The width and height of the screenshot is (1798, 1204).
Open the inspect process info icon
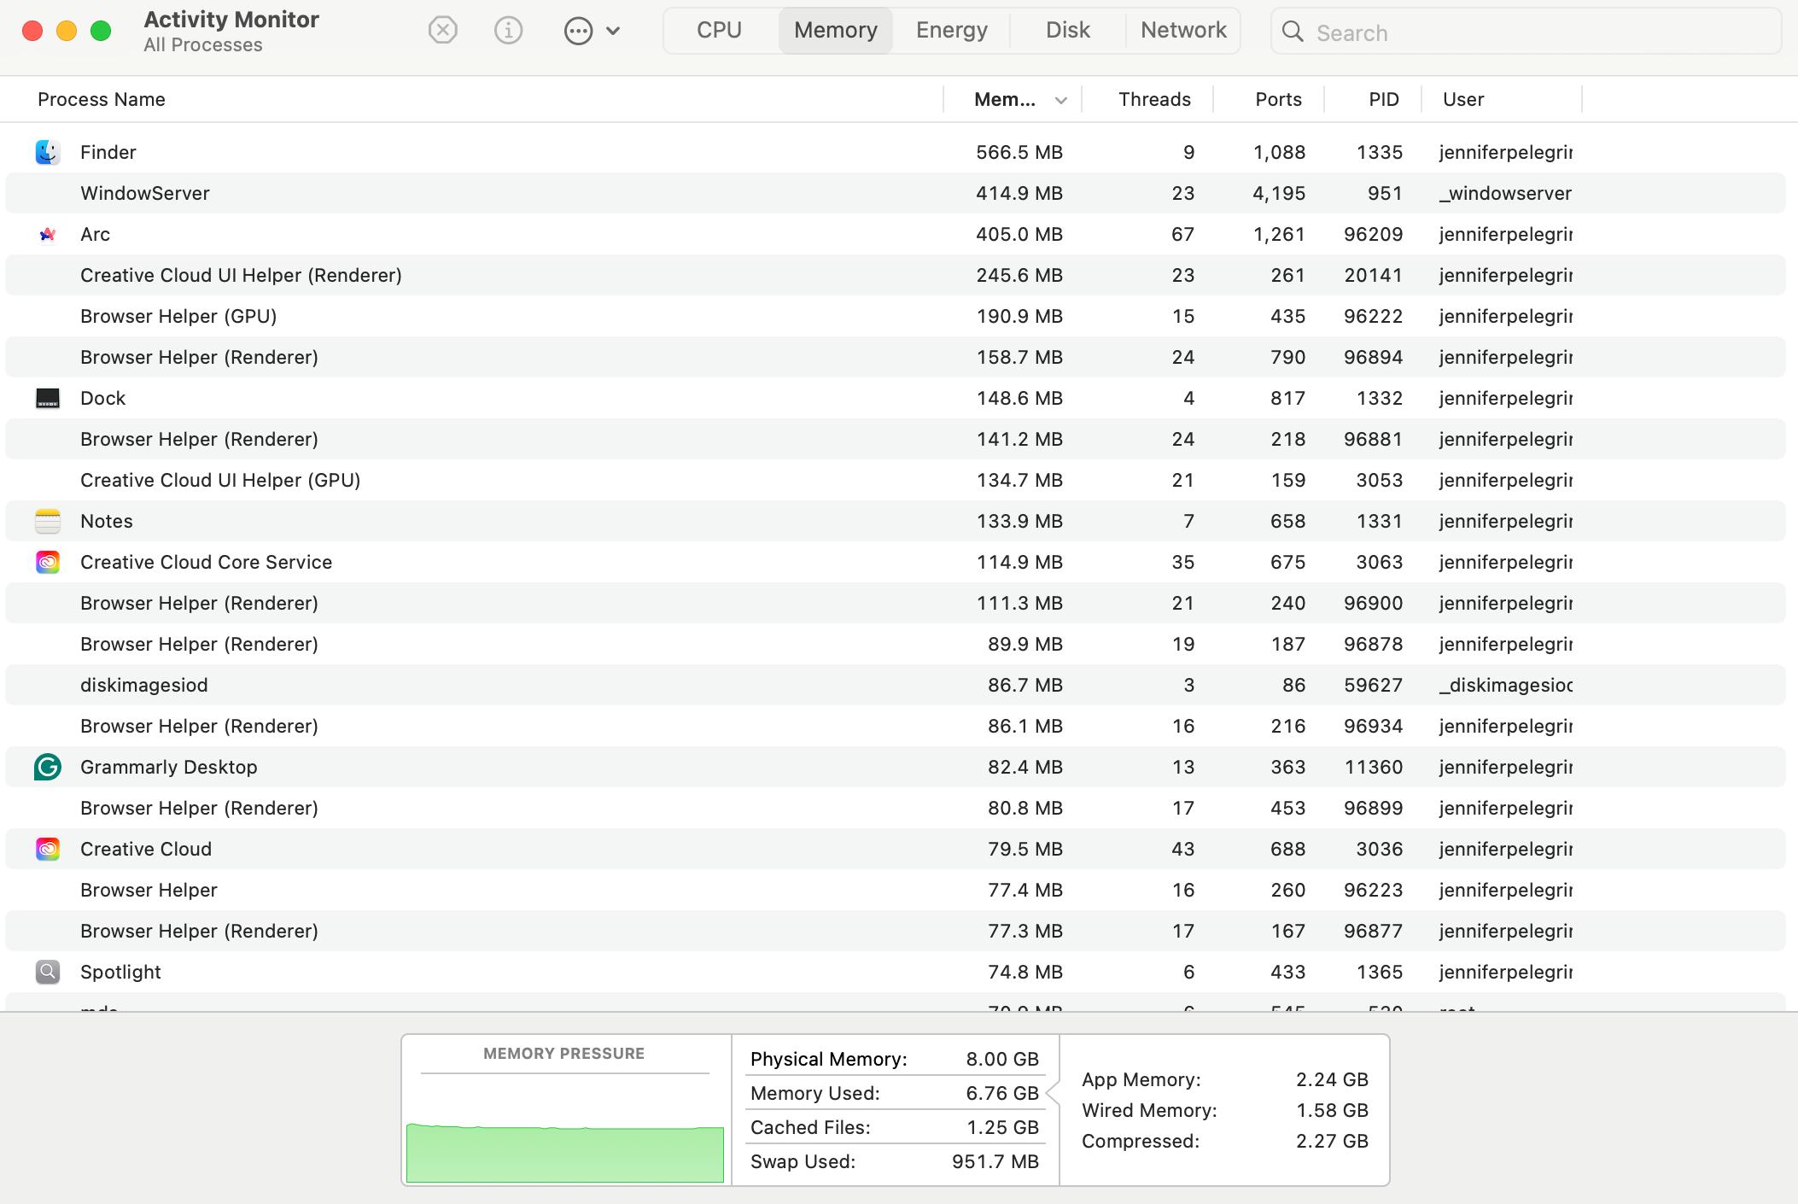click(x=508, y=30)
